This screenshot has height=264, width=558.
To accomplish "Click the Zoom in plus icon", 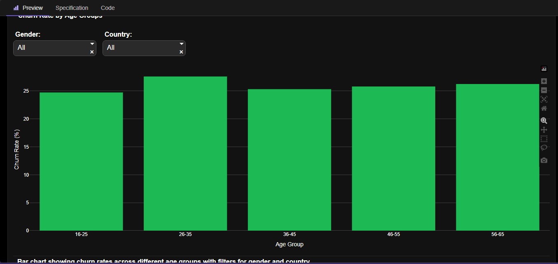I will (544, 81).
